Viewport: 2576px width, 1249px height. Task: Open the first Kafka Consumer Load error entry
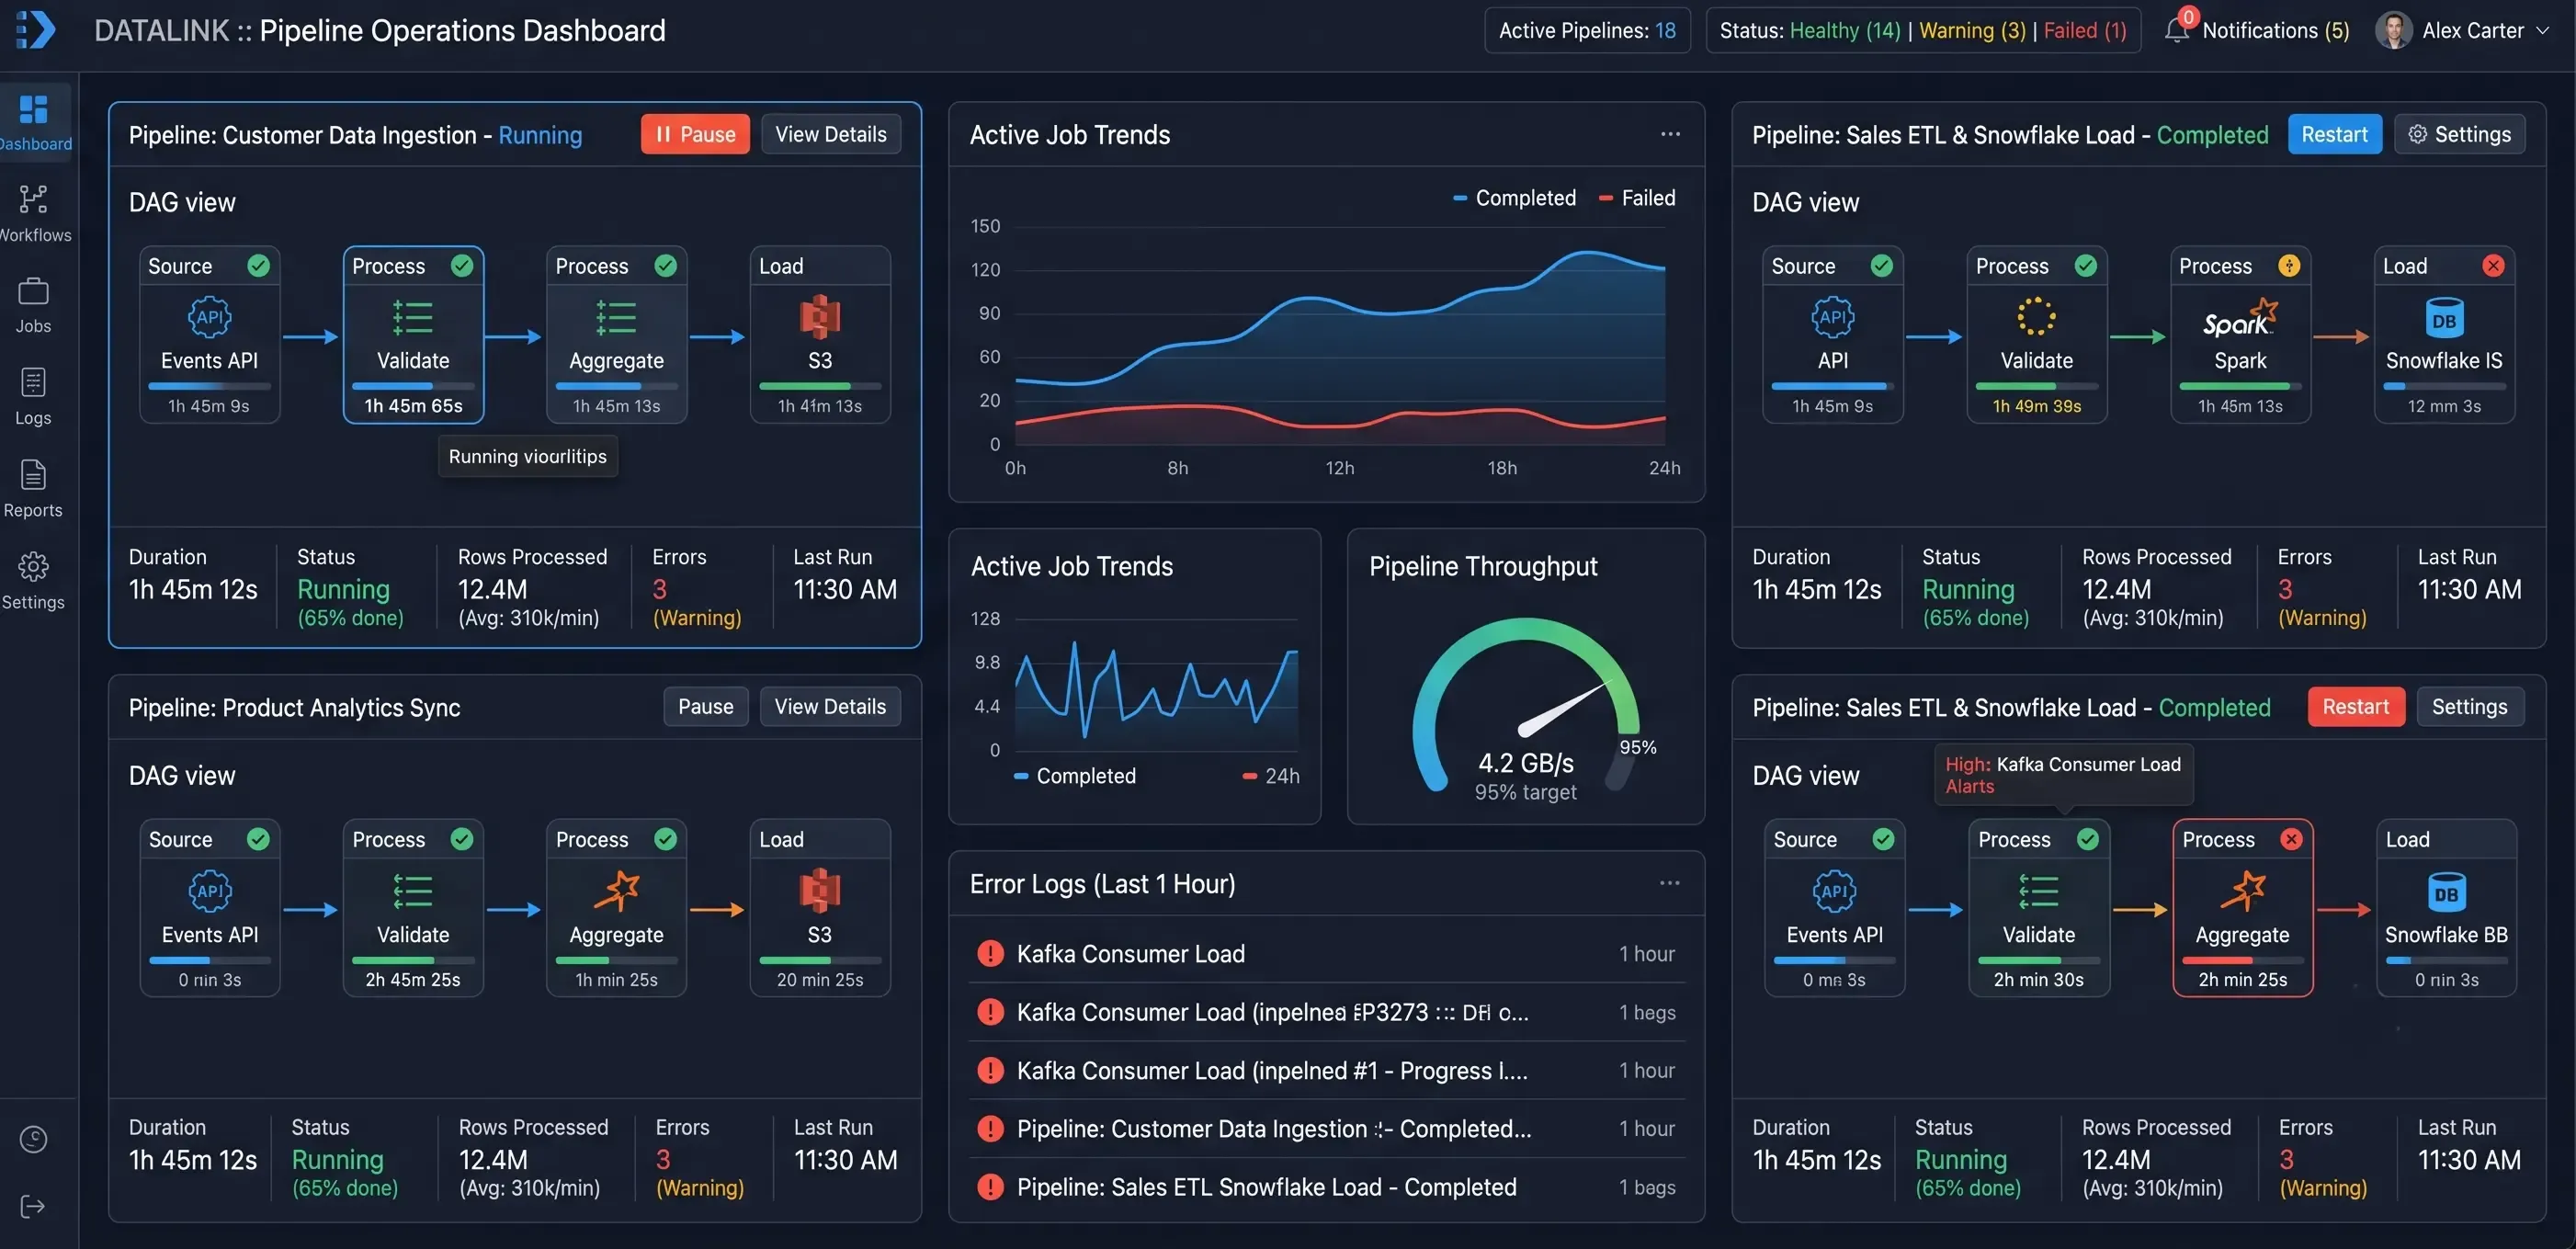point(1326,953)
